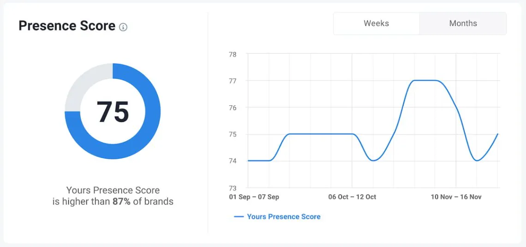The height and width of the screenshot is (247, 526).
Task: Switch to the Months view
Action: click(x=463, y=24)
